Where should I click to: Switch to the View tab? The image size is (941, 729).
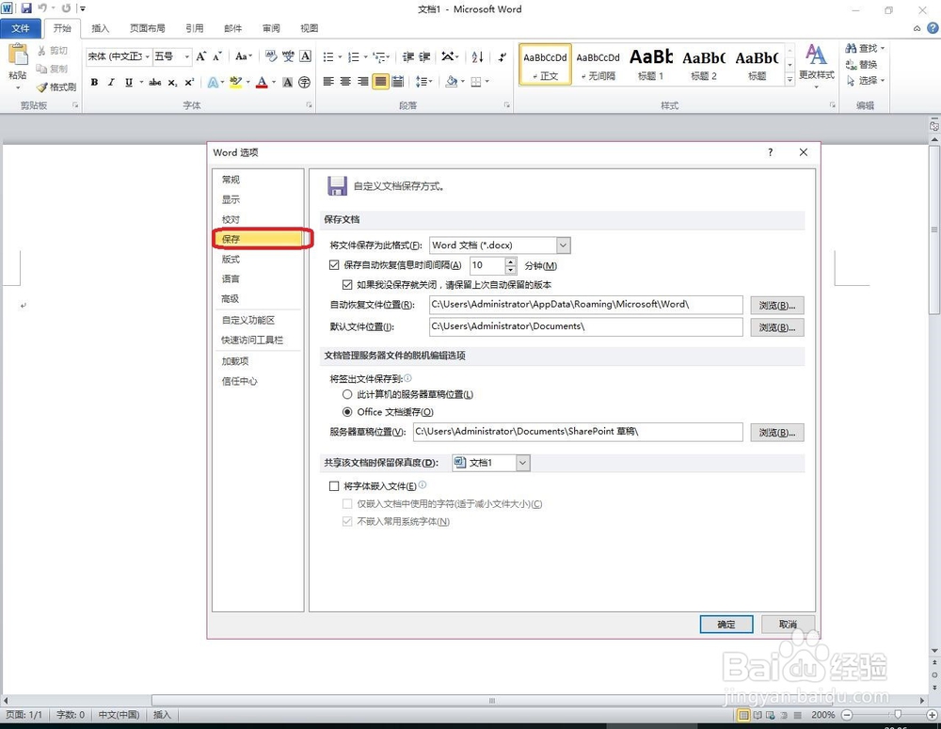(309, 28)
